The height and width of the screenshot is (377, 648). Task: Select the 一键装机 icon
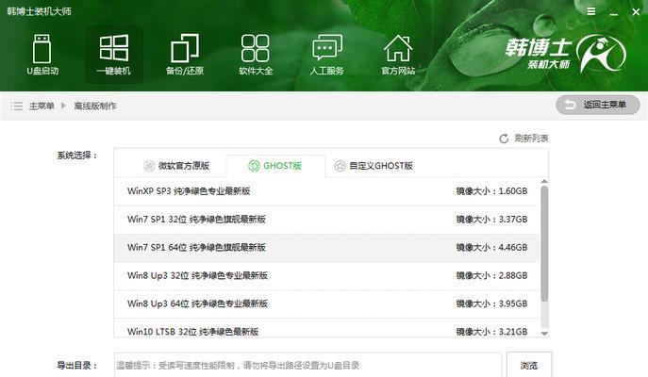(113, 55)
